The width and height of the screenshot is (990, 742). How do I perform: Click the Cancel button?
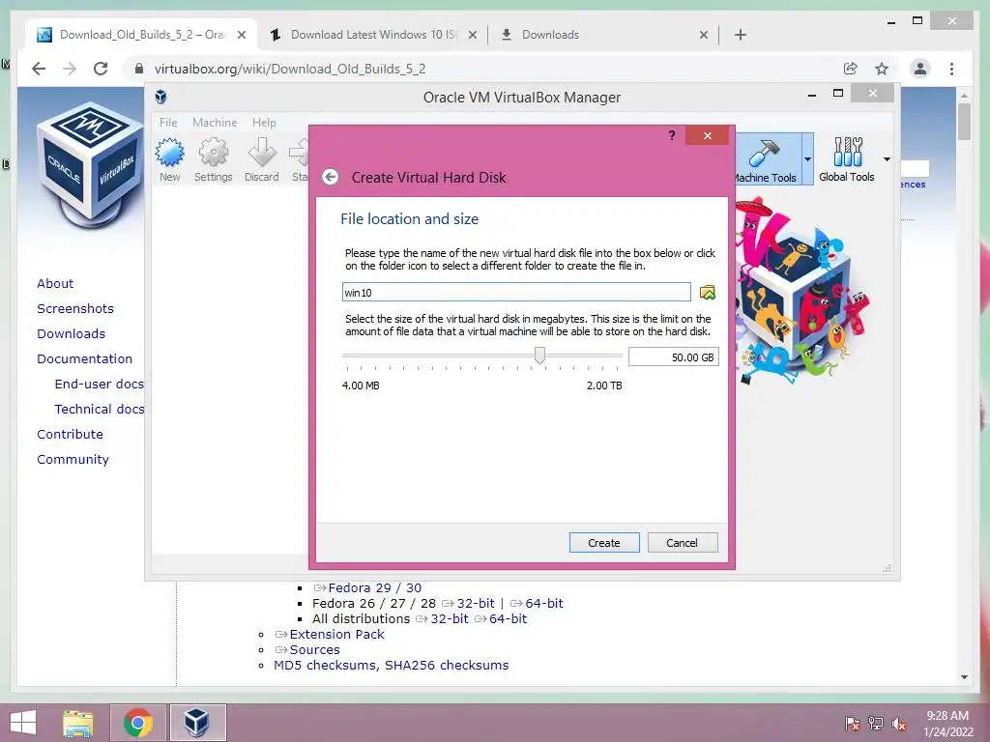(682, 543)
